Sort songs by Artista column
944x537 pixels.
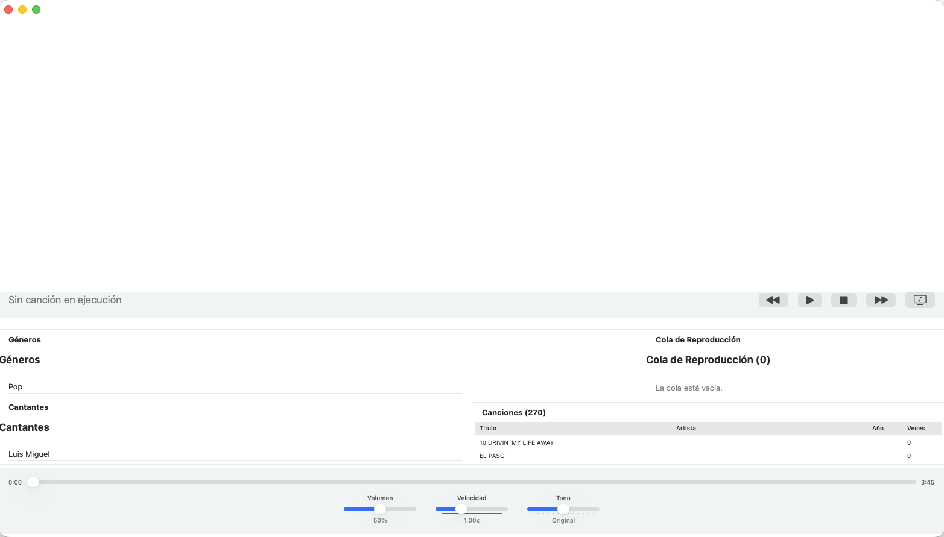click(x=686, y=429)
